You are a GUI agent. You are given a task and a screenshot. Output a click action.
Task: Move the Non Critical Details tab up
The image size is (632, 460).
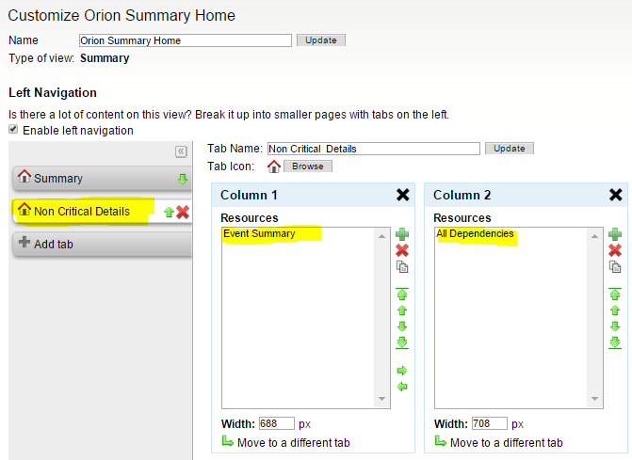169,212
